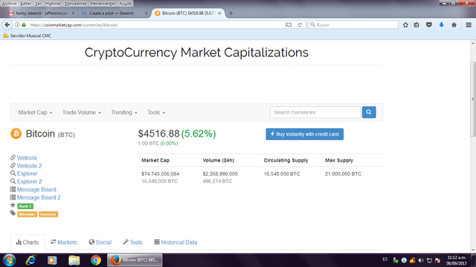The height and width of the screenshot is (267, 476).
Task: Select the Charts tab
Action: click(x=28, y=243)
